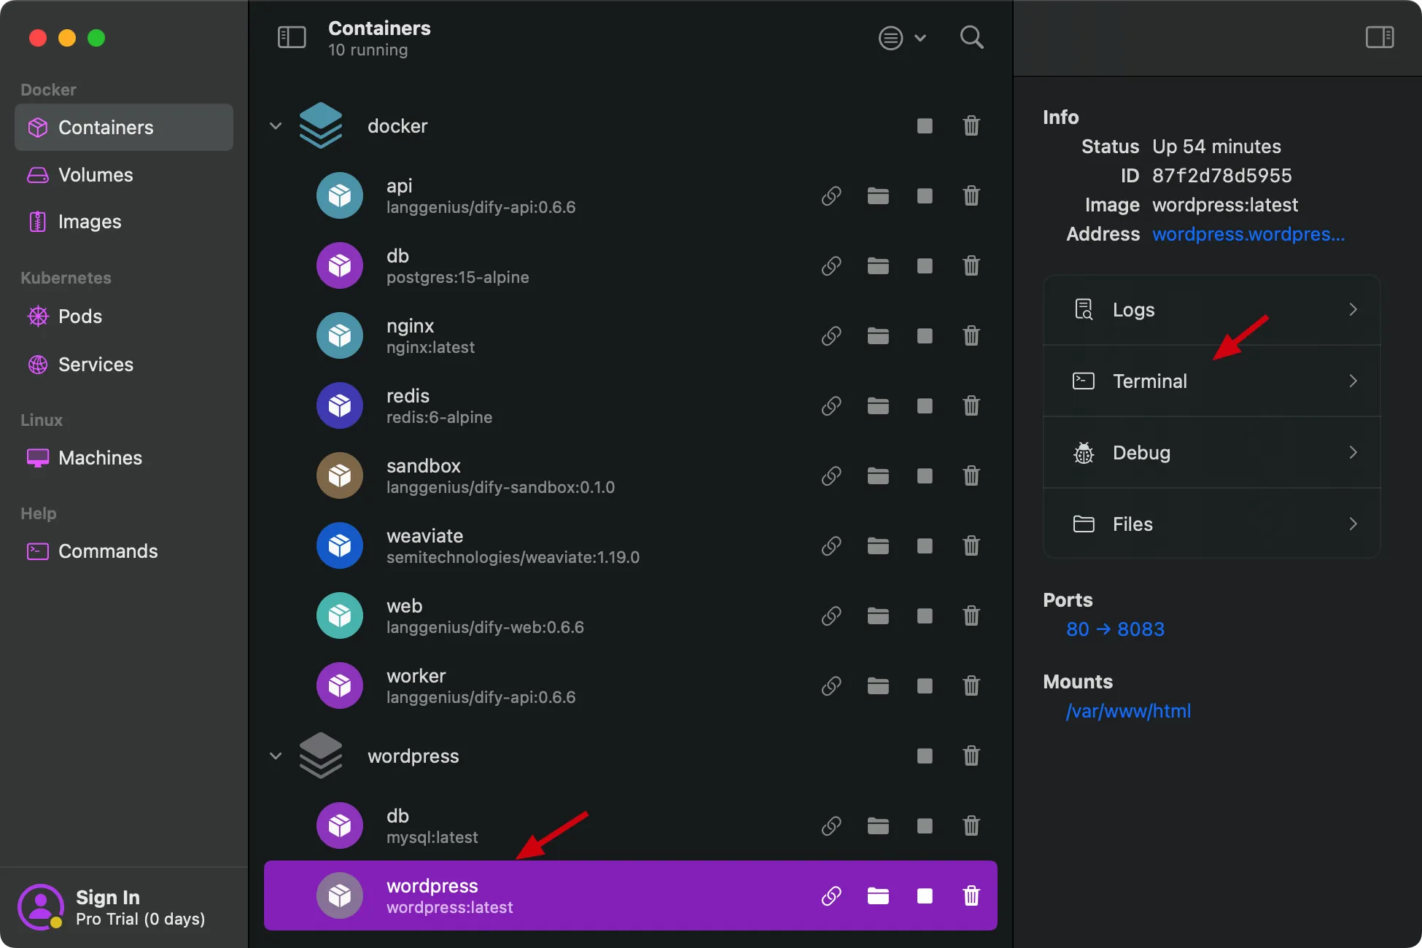Stop the entire docker group
Image resolution: width=1422 pixels, height=948 pixels.
(x=925, y=126)
